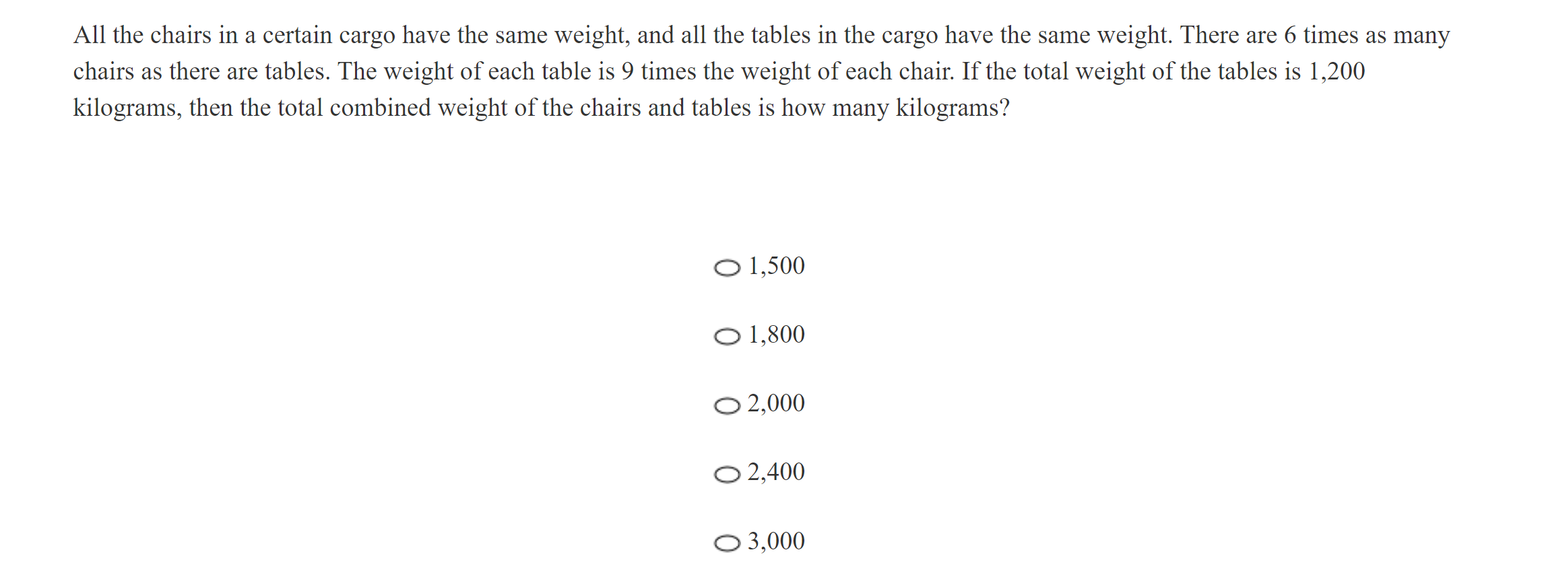This screenshot has height=579, width=1546.
Task: Click the question paragraph about cargo weights
Action: [741, 71]
